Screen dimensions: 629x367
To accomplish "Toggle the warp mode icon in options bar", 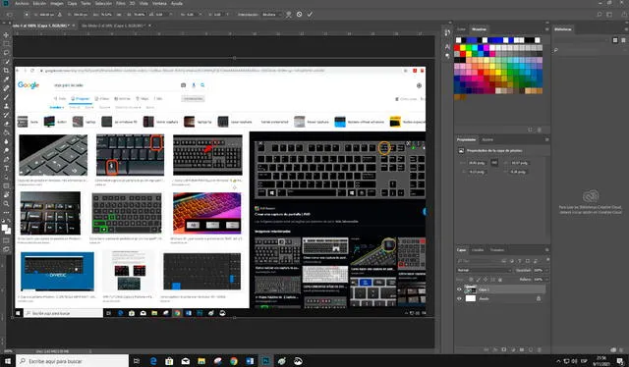I will (x=288, y=14).
